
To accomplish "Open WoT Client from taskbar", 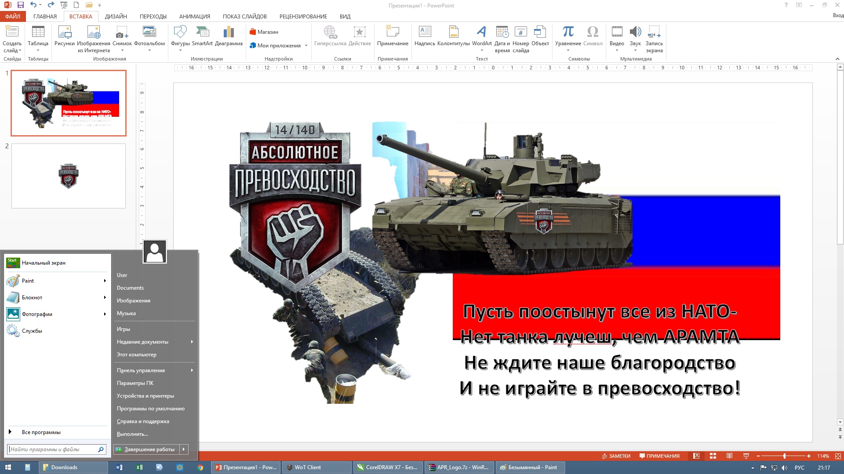I will tap(316, 467).
